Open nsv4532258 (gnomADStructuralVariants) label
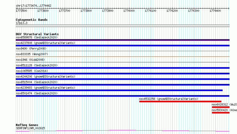 [x=169, y=99]
